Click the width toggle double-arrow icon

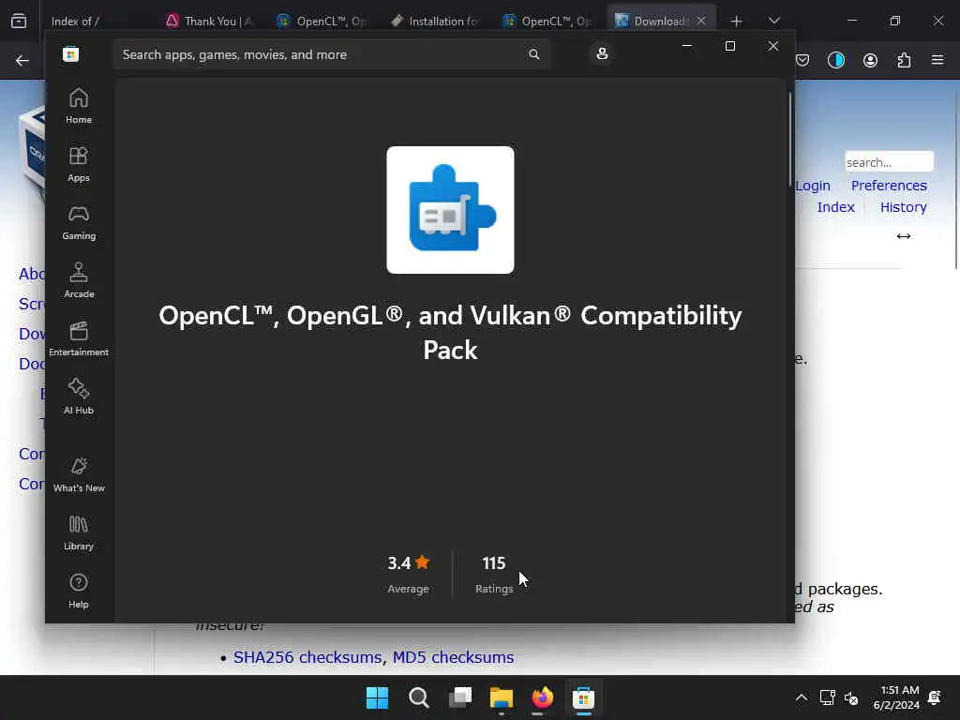tap(904, 236)
